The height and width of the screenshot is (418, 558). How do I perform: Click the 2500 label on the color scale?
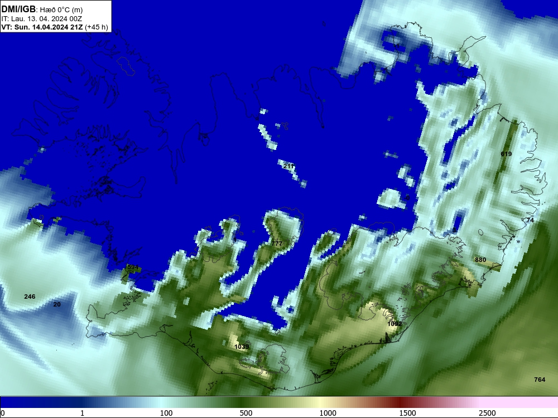tap(487, 413)
